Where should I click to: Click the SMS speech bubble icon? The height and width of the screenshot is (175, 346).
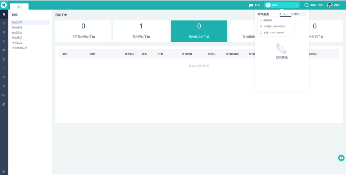pos(251,5)
